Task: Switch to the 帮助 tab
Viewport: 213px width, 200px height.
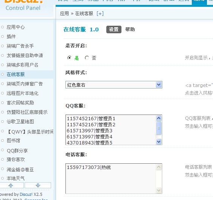Action: (x=130, y=29)
